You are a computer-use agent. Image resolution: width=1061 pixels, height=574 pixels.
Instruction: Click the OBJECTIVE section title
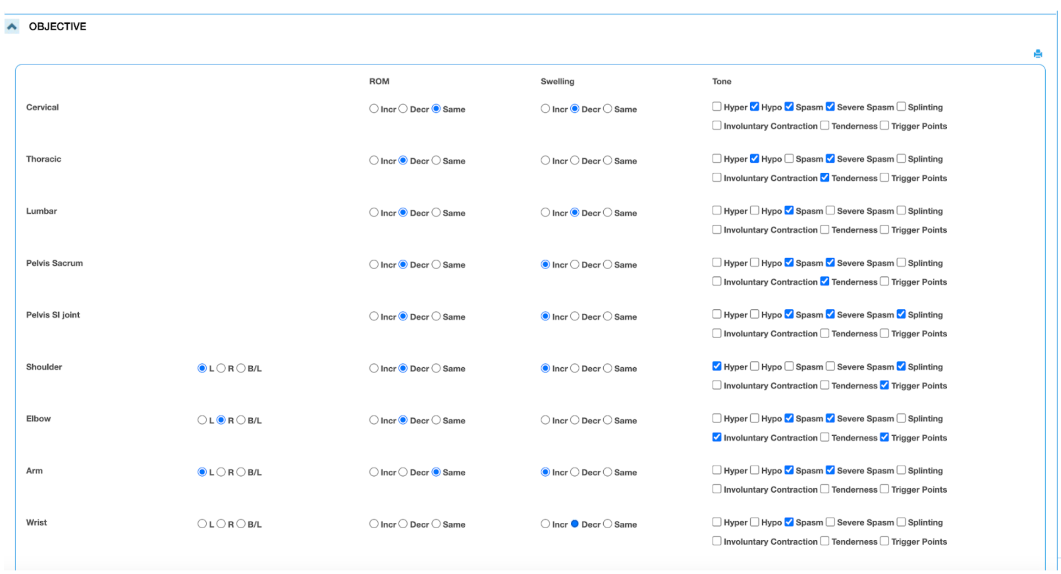(58, 26)
